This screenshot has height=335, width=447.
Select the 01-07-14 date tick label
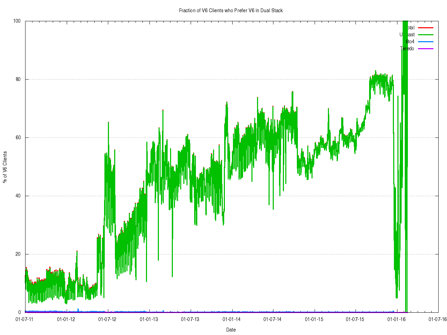pyautogui.click(x=272, y=319)
